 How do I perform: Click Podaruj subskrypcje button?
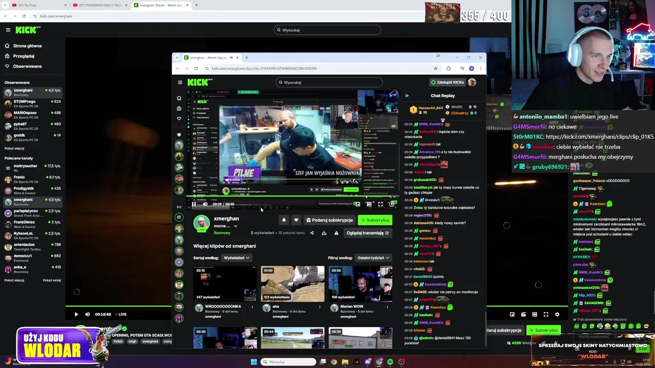[330, 220]
